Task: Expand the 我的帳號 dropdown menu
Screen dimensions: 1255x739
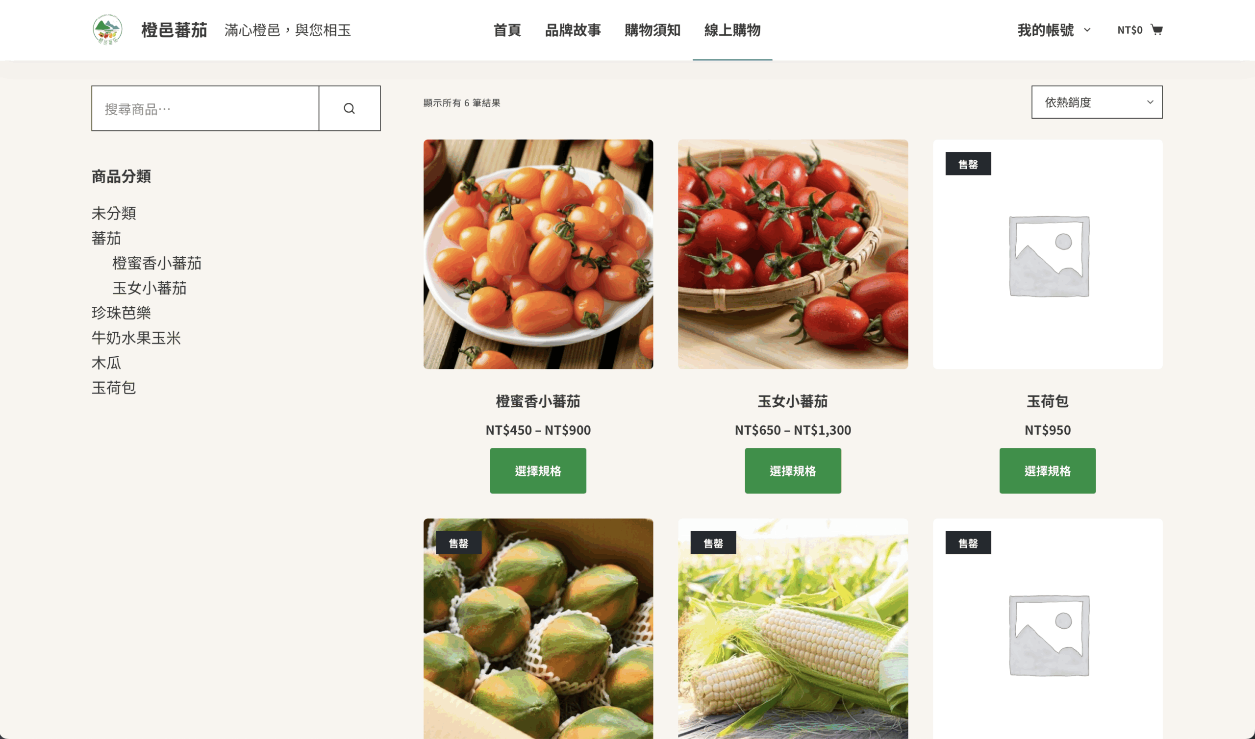Action: tap(1054, 30)
